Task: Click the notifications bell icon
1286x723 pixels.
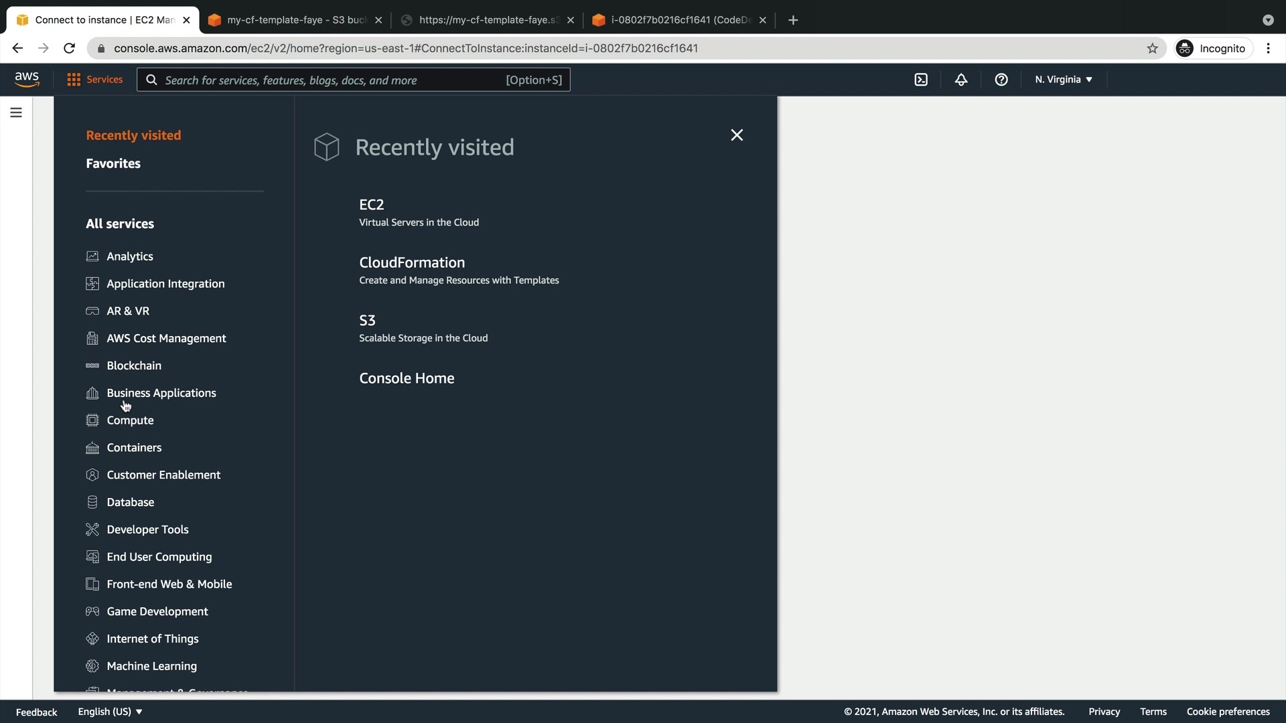Action: click(961, 80)
